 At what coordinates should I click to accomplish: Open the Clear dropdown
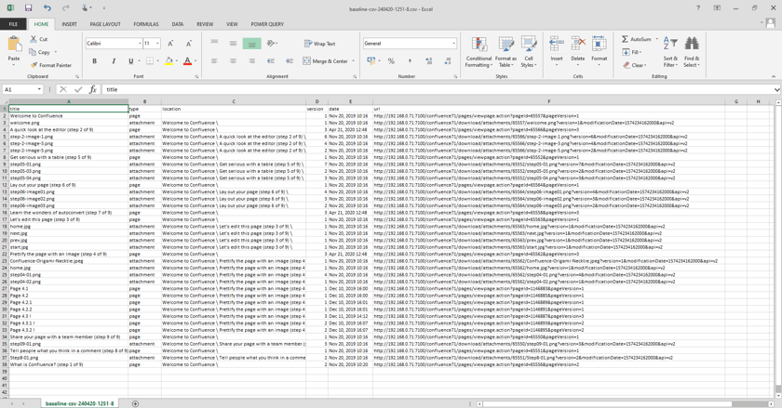634,65
